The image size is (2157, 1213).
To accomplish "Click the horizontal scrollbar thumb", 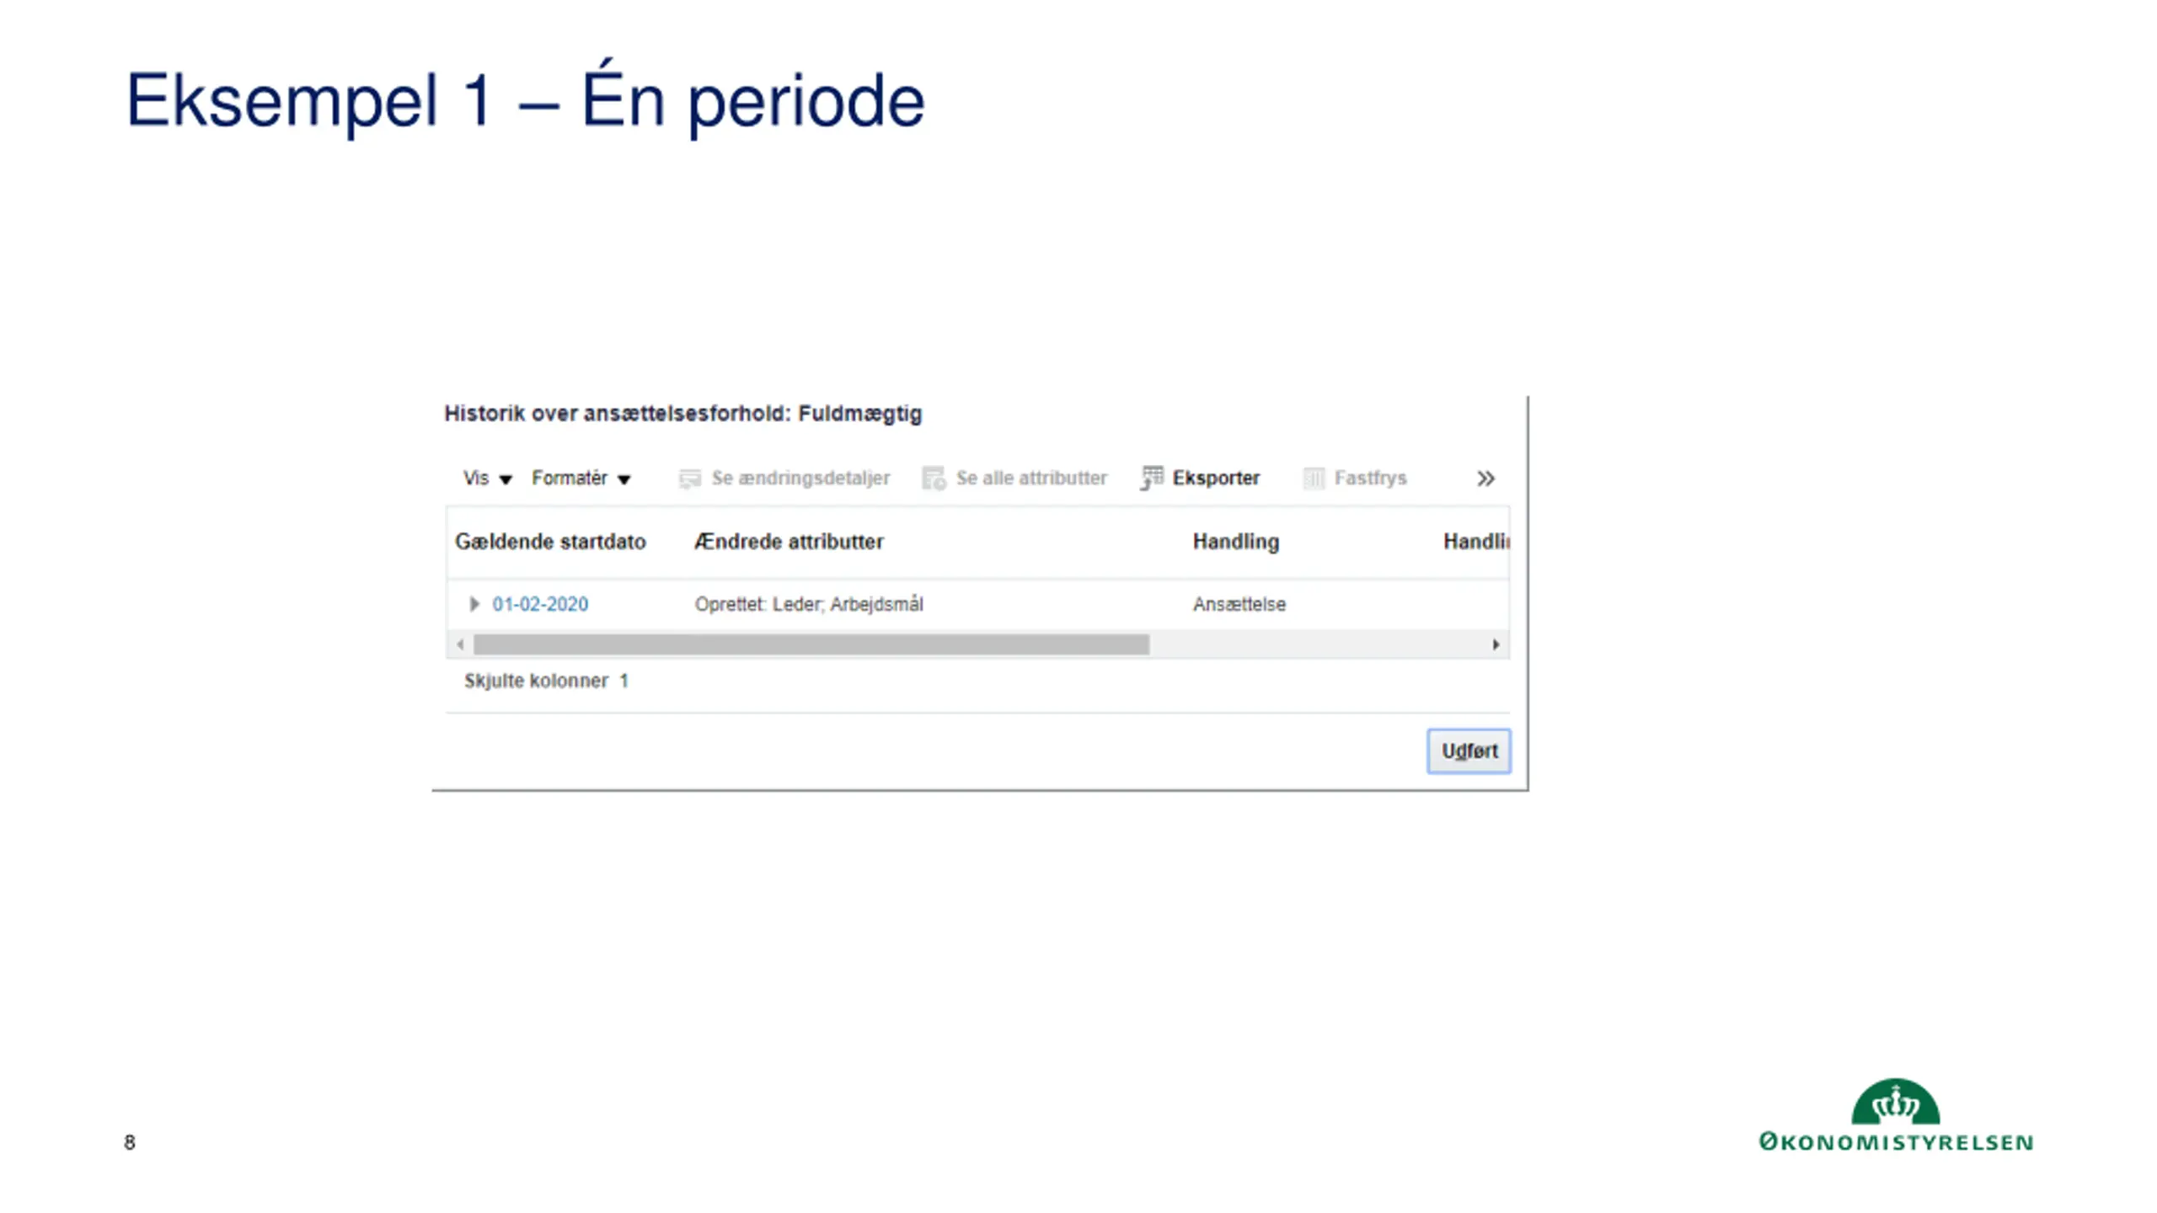I will click(x=811, y=644).
